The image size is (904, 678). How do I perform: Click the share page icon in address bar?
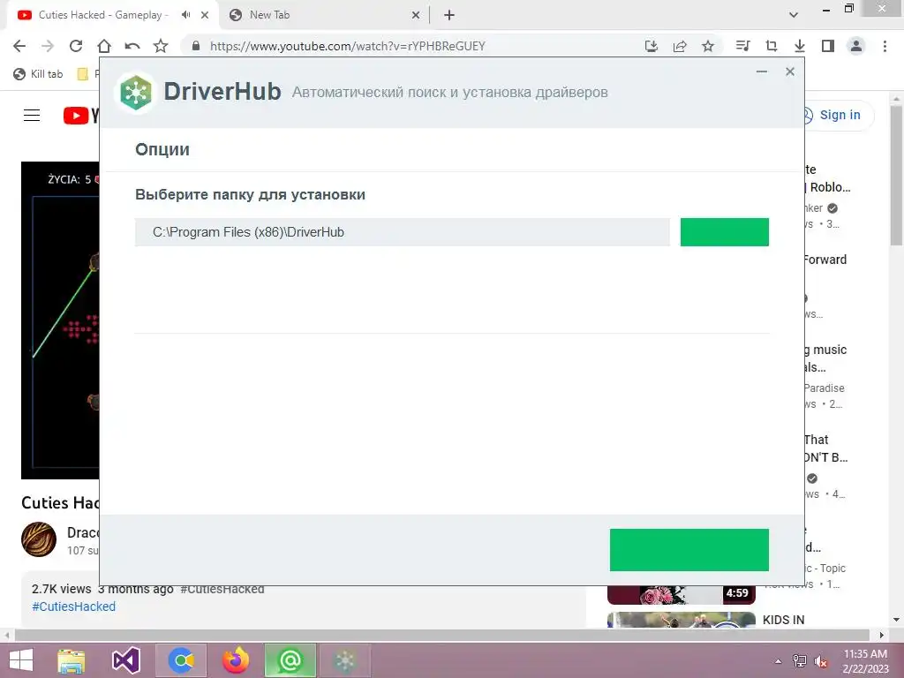coord(680,46)
